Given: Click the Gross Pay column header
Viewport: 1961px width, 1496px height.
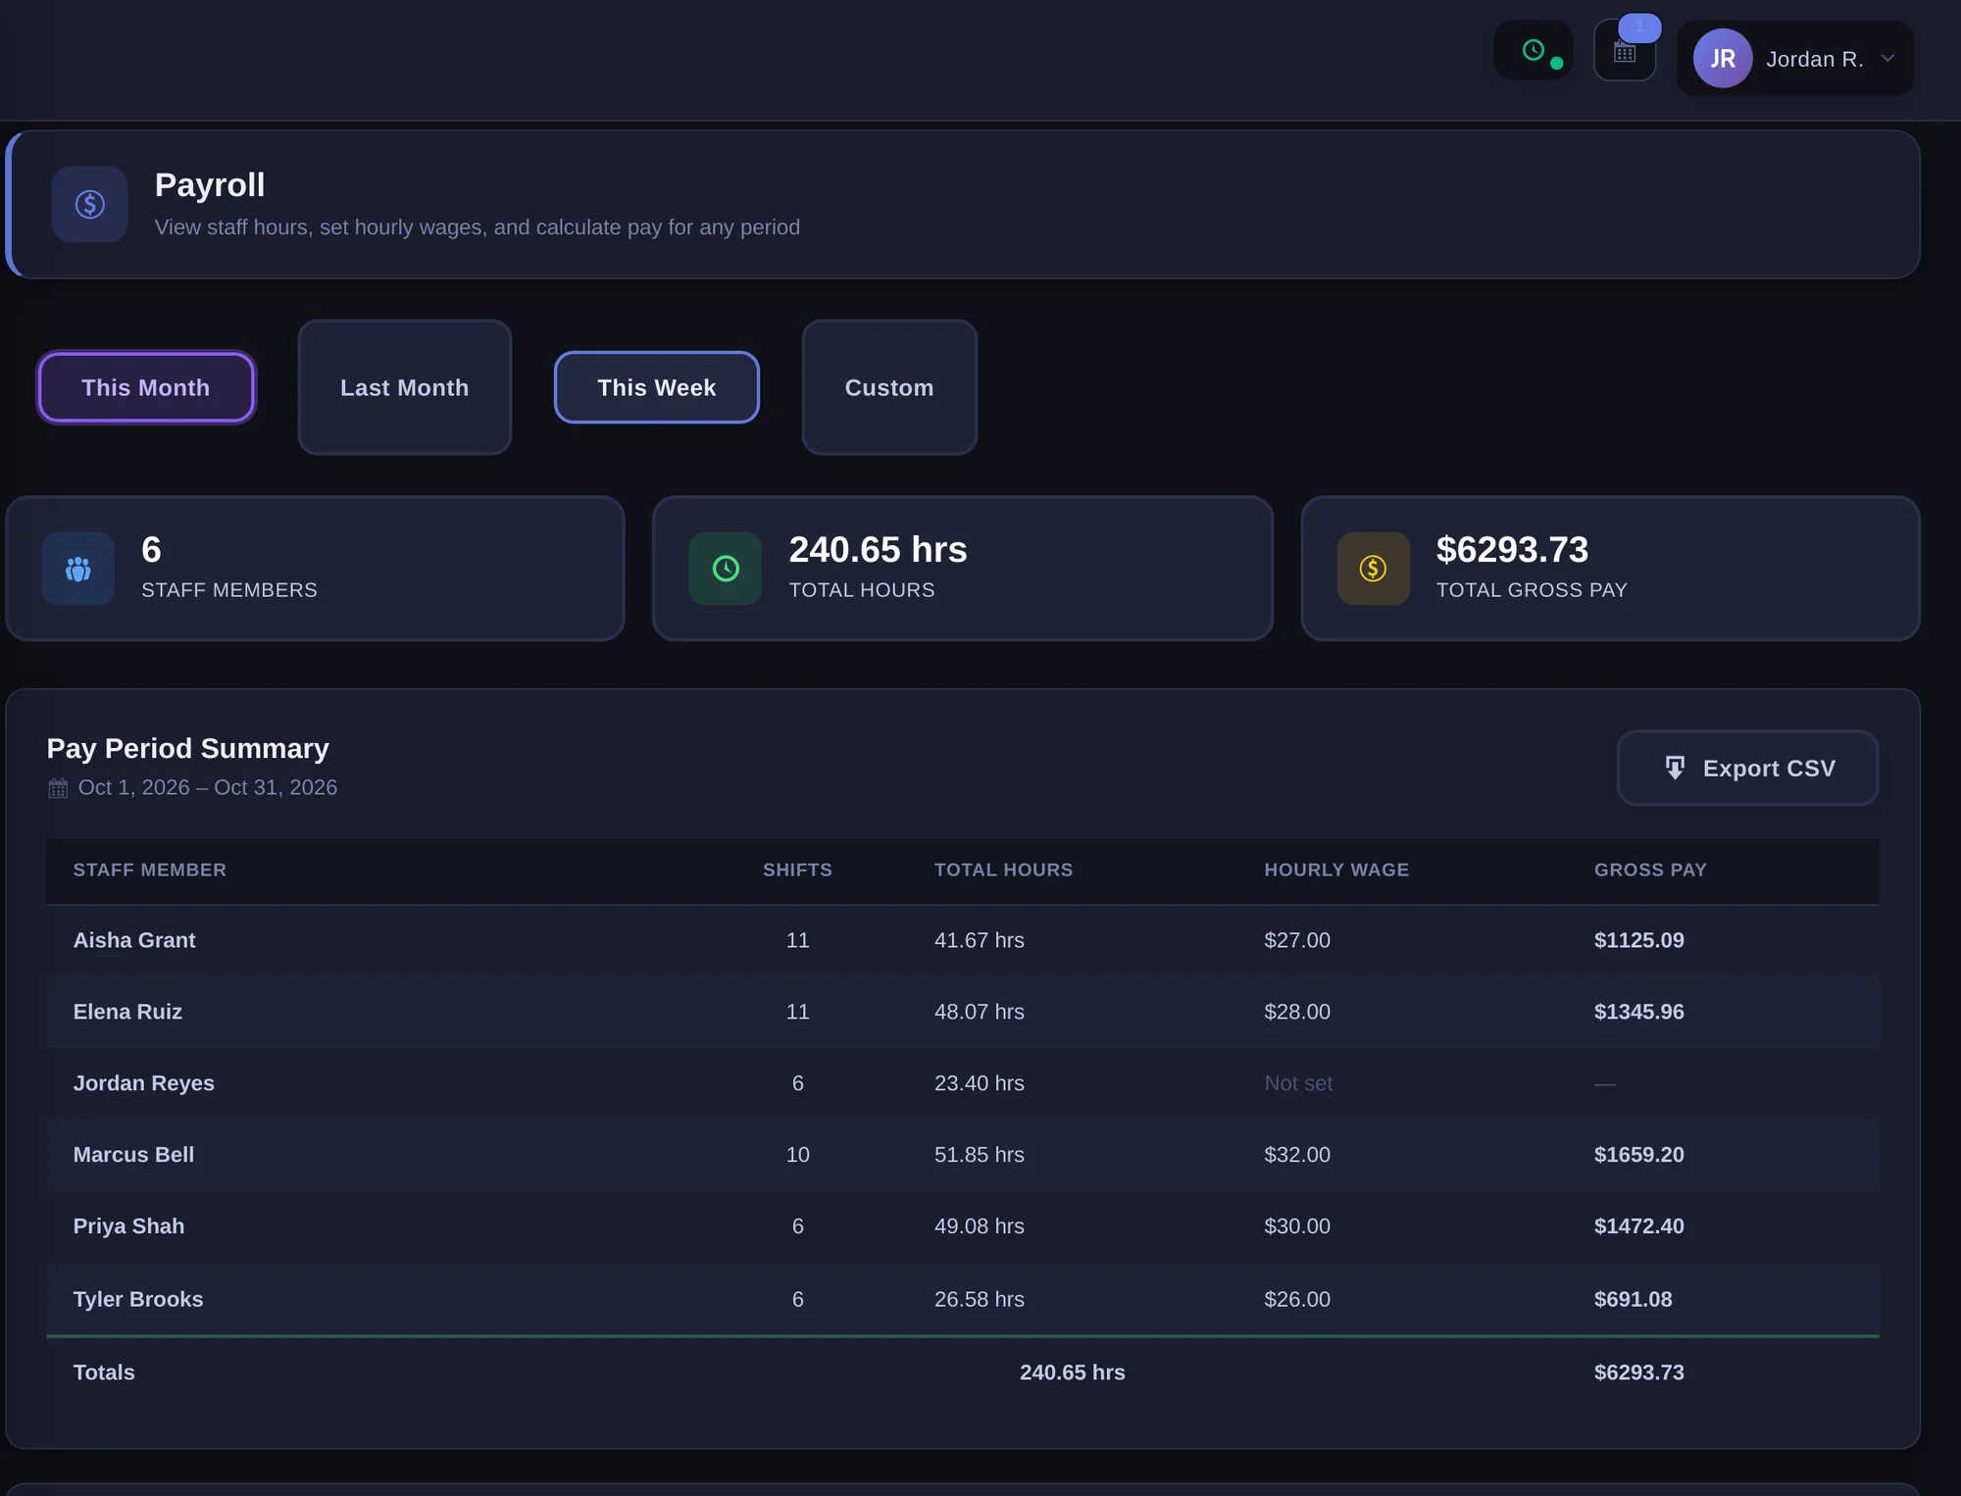Looking at the screenshot, I should point(1651,870).
